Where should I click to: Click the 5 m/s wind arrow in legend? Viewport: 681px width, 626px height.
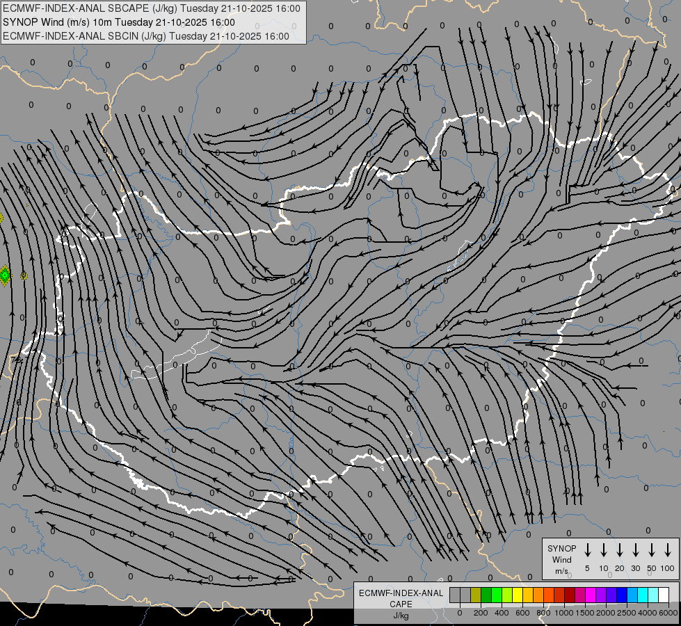tap(587, 550)
